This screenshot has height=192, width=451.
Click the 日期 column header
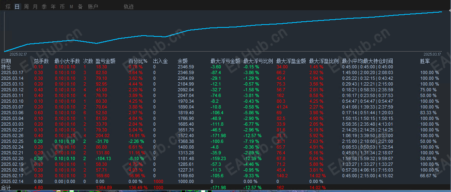click(x=6, y=61)
